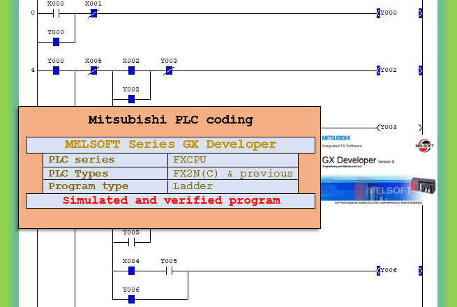
Task: Click the blue MELSOFT banner text
Action: click(x=389, y=190)
